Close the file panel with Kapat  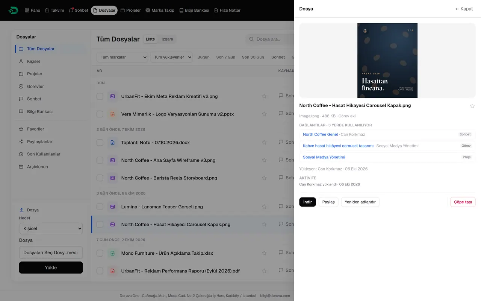click(x=464, y=9)
